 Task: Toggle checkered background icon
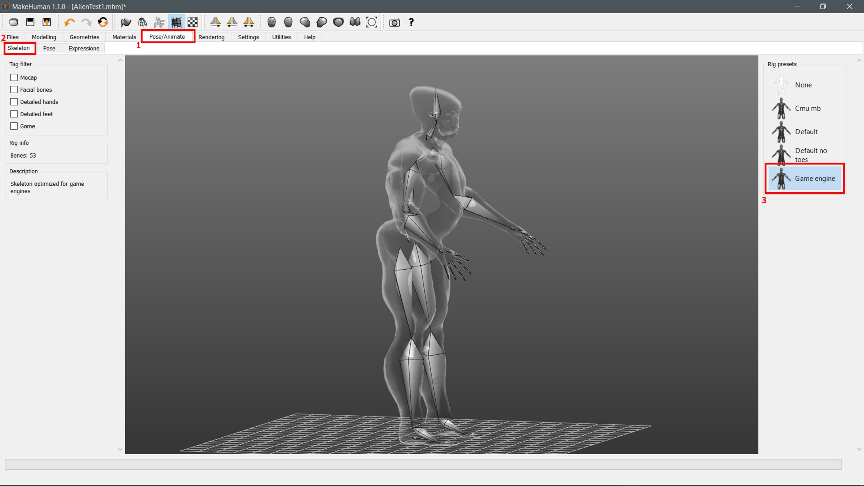pyautogui.click(x=193, y=22)
